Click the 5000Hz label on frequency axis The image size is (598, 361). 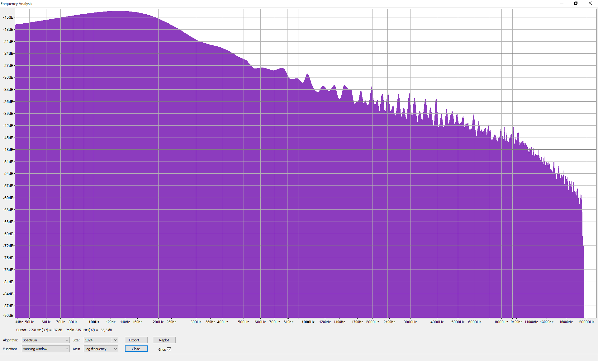458,322
